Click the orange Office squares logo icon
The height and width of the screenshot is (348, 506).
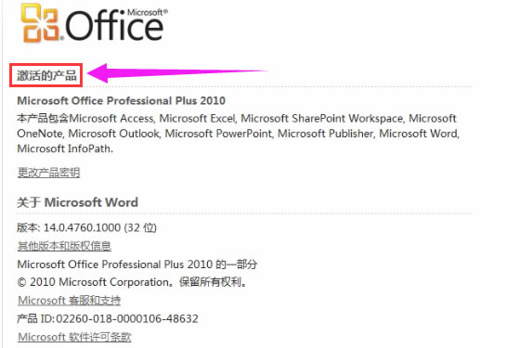pyautogui.click(x=40, y=23)
